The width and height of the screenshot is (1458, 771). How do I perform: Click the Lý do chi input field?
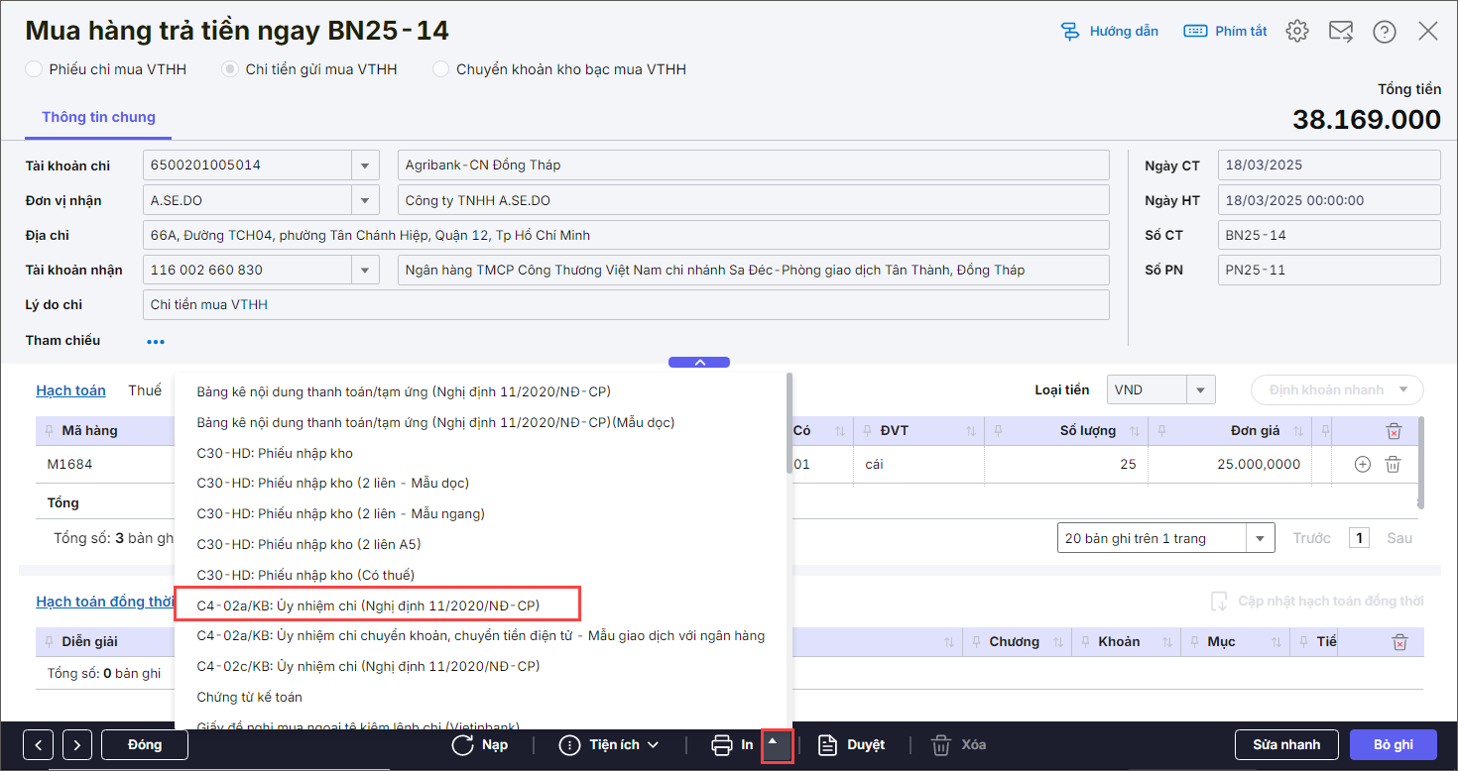pos(625,305)
